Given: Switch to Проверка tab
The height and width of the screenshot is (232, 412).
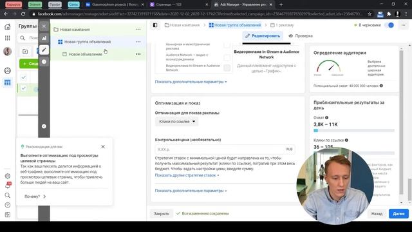Looking at the screenshot, I should (301, 36).
